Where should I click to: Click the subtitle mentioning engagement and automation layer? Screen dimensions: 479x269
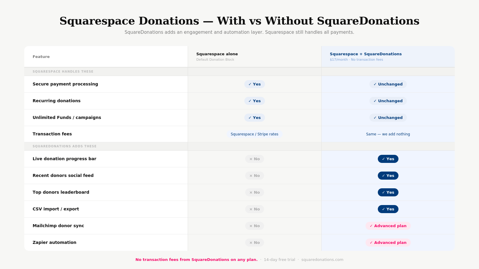(x=239, y=32)
